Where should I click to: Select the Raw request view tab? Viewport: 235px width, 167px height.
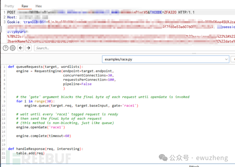coord(25,6)
